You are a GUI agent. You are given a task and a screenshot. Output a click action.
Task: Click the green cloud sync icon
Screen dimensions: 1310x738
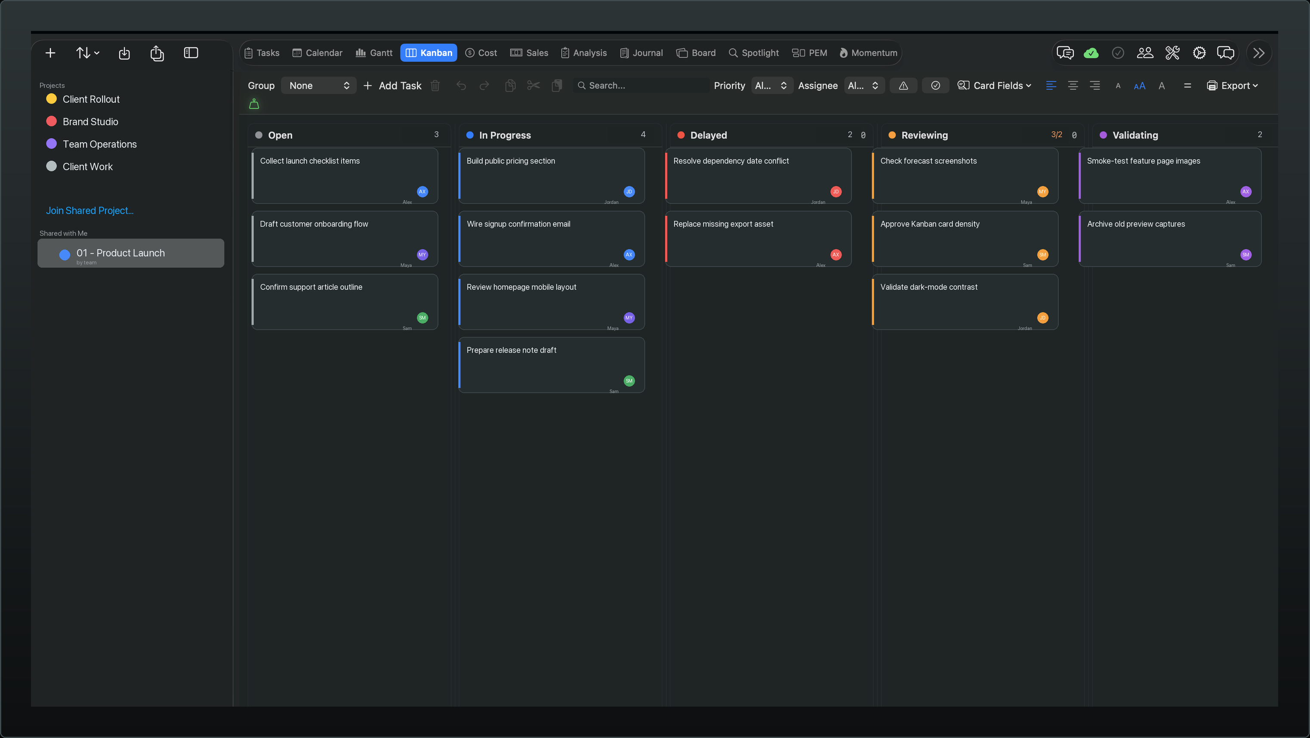[1091, 53]
